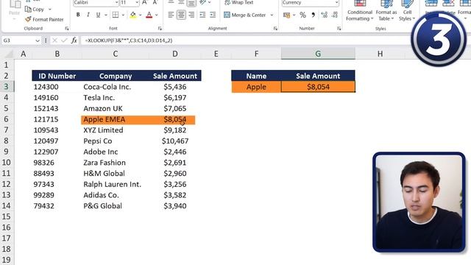471x265 pixels.
Task: Open Alignment group dialog launcher
Action: pyautogui.click(x=275, y=29)
